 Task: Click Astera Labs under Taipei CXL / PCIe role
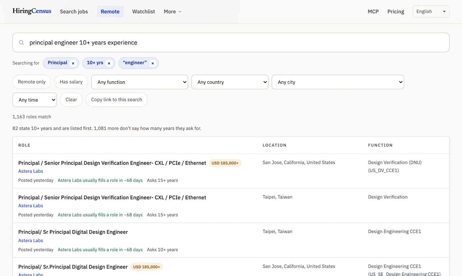tap(31, 206)
